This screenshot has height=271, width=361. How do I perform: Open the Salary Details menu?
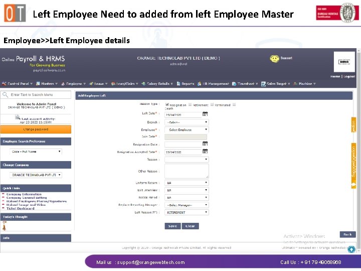coord(157,84)
